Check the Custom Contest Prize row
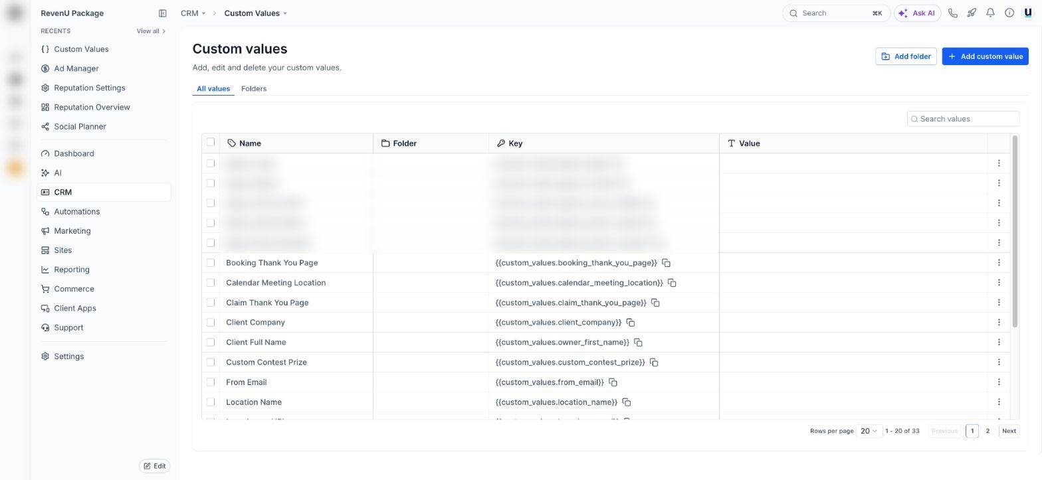 click(211, 362)
